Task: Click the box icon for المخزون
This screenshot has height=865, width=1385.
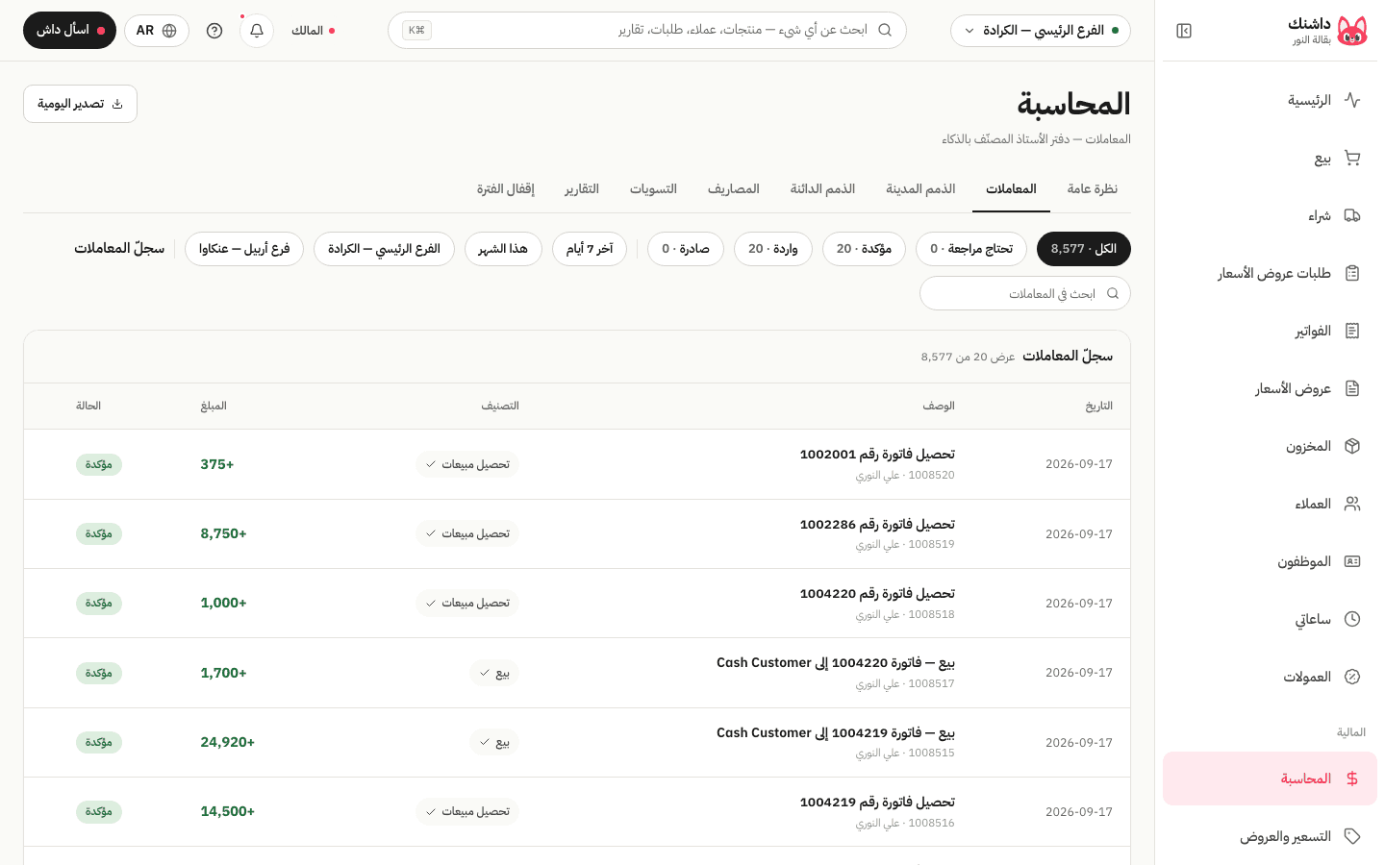Action: [1352, 446]
